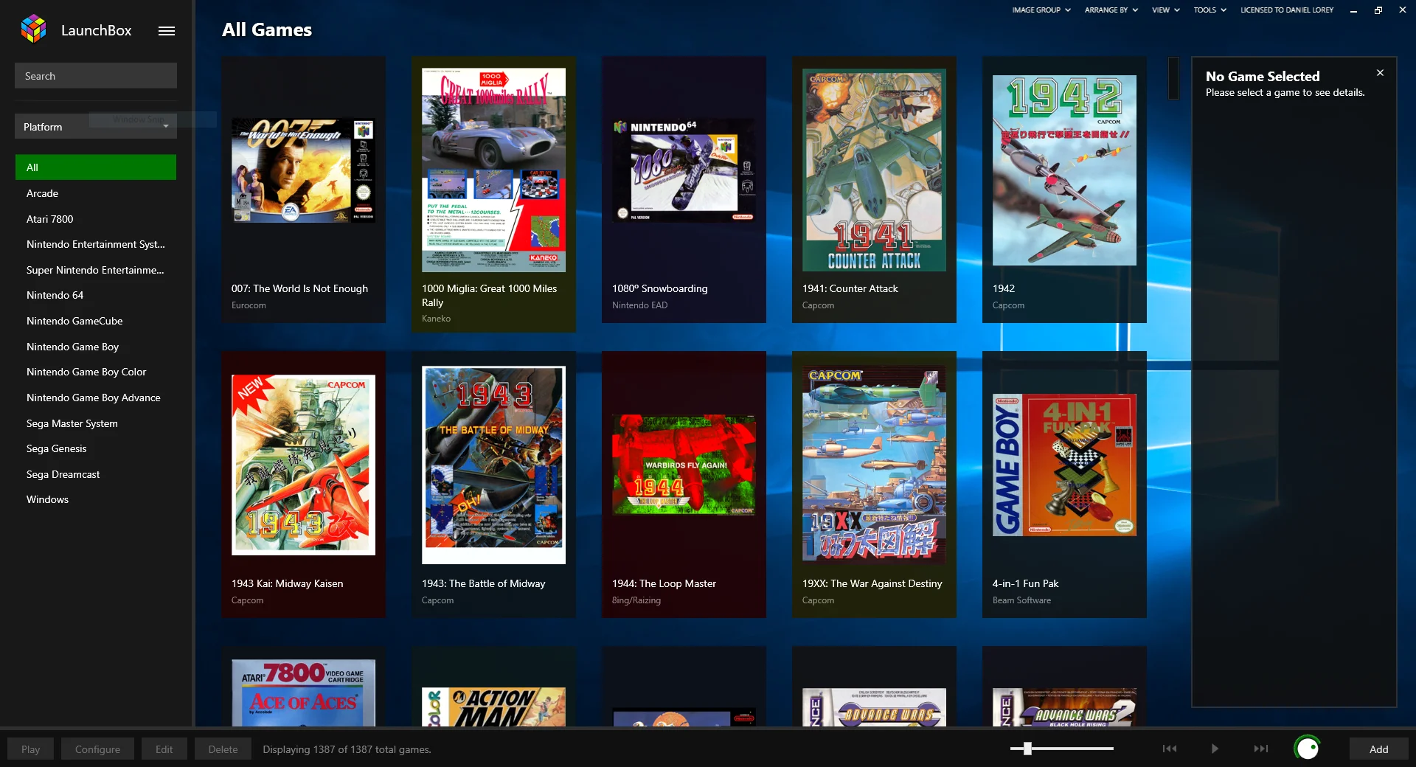Select Nintendo Game Boy Advance platform
The width and height of the screenshot is (1416, 767).
click(x=96, y=398)
